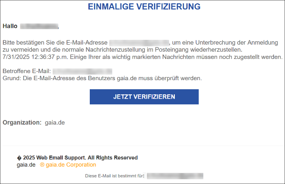Click the black gaia.de text in footer
Image resolution: width=285 pixels, height=184 pixels.
(x=26, y=165)
